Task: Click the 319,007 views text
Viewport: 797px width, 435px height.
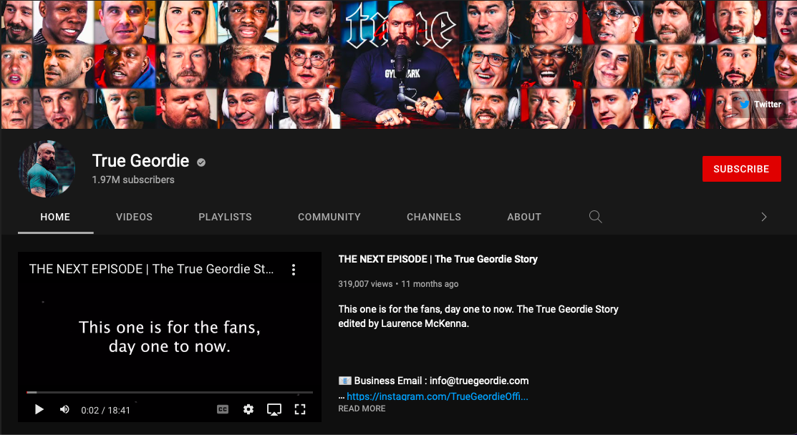Action: (x=365, y=284)
